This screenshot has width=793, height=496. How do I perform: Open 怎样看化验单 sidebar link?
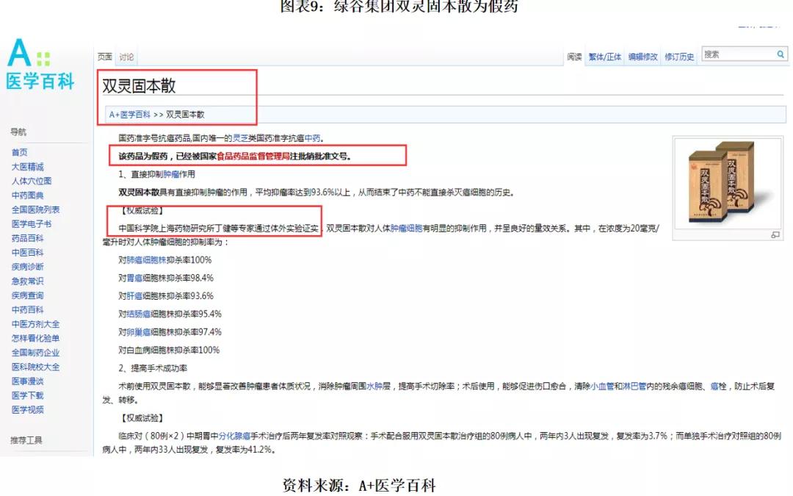(x=35, y=338)
